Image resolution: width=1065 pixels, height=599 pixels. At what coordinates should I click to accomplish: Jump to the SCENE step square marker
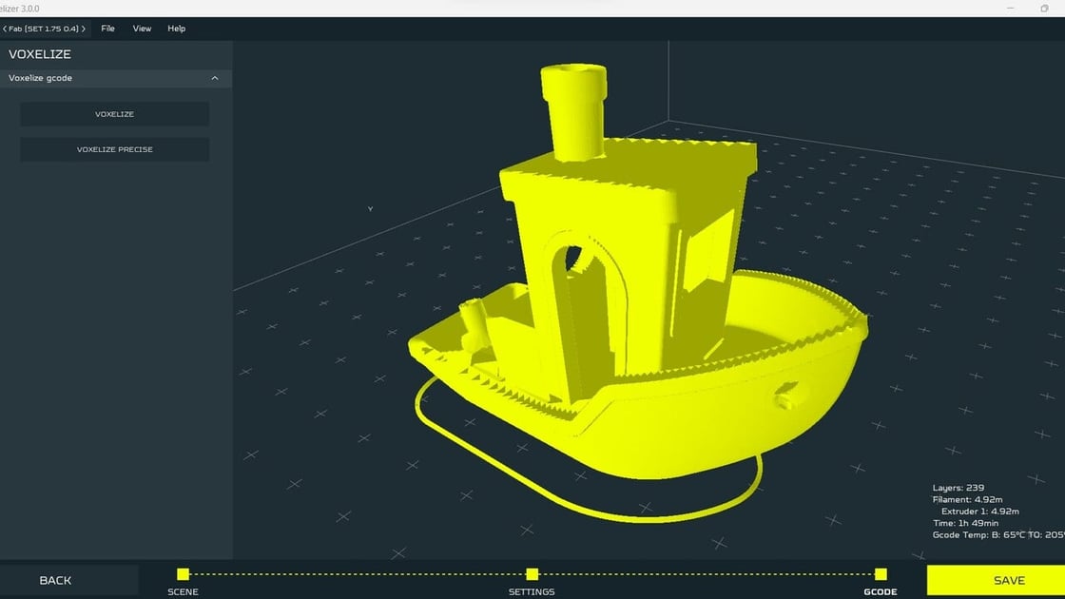click(x=183, y=573)
